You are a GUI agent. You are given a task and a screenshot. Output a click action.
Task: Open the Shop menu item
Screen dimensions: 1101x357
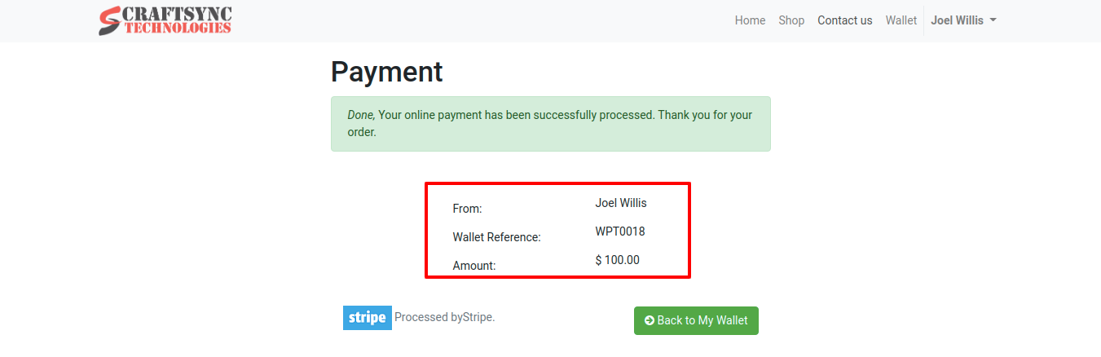pyautogui.click(x=791, y=20)
